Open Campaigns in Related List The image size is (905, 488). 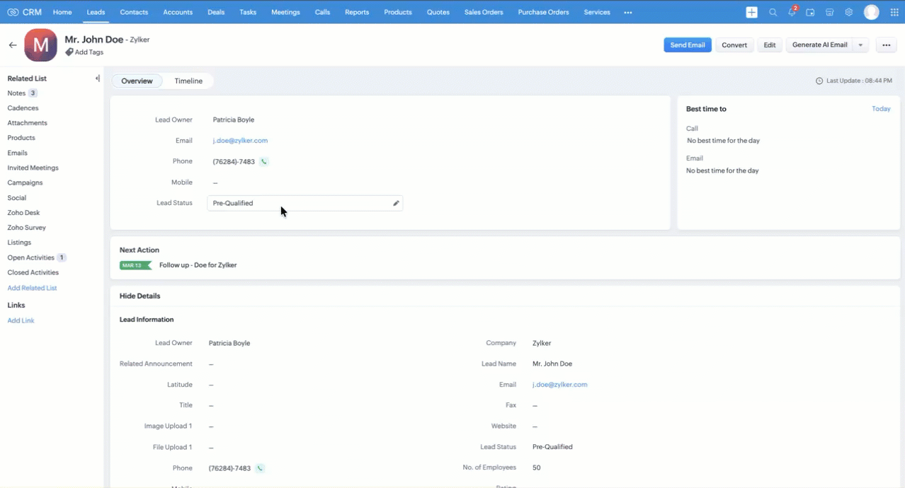point(25,183)
